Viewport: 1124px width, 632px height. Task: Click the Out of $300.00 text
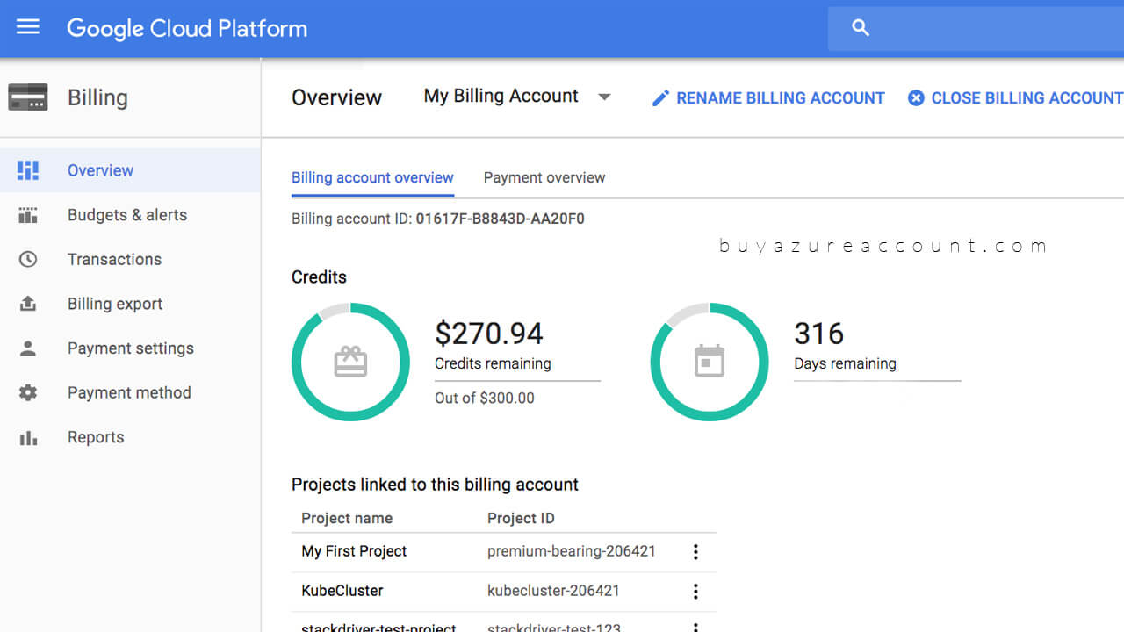tap(485, 398)
